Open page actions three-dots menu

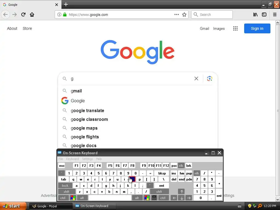point(177,15)
